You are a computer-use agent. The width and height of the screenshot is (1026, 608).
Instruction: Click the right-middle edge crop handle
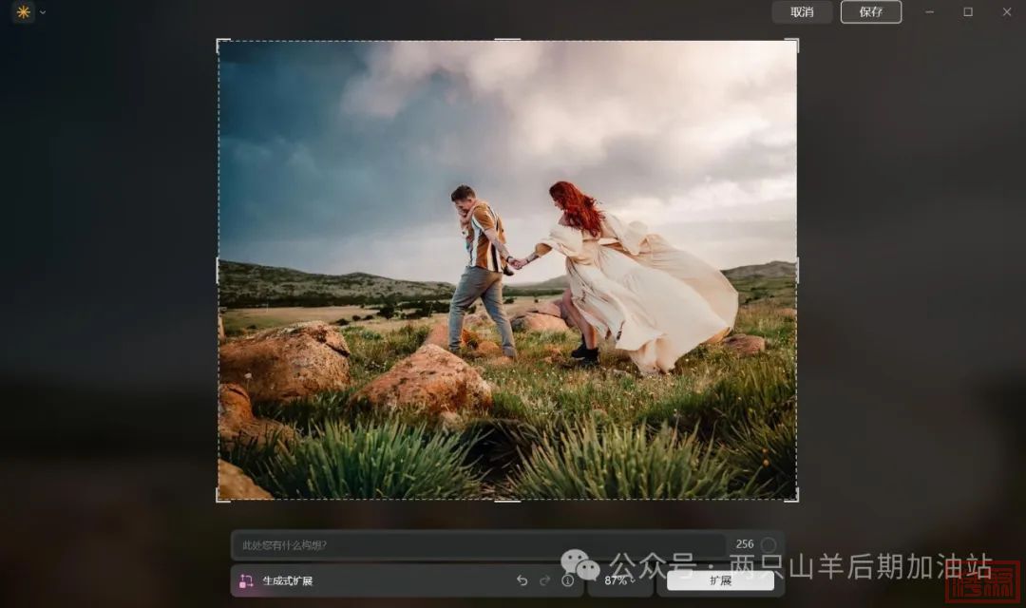(x=797, y=270)
